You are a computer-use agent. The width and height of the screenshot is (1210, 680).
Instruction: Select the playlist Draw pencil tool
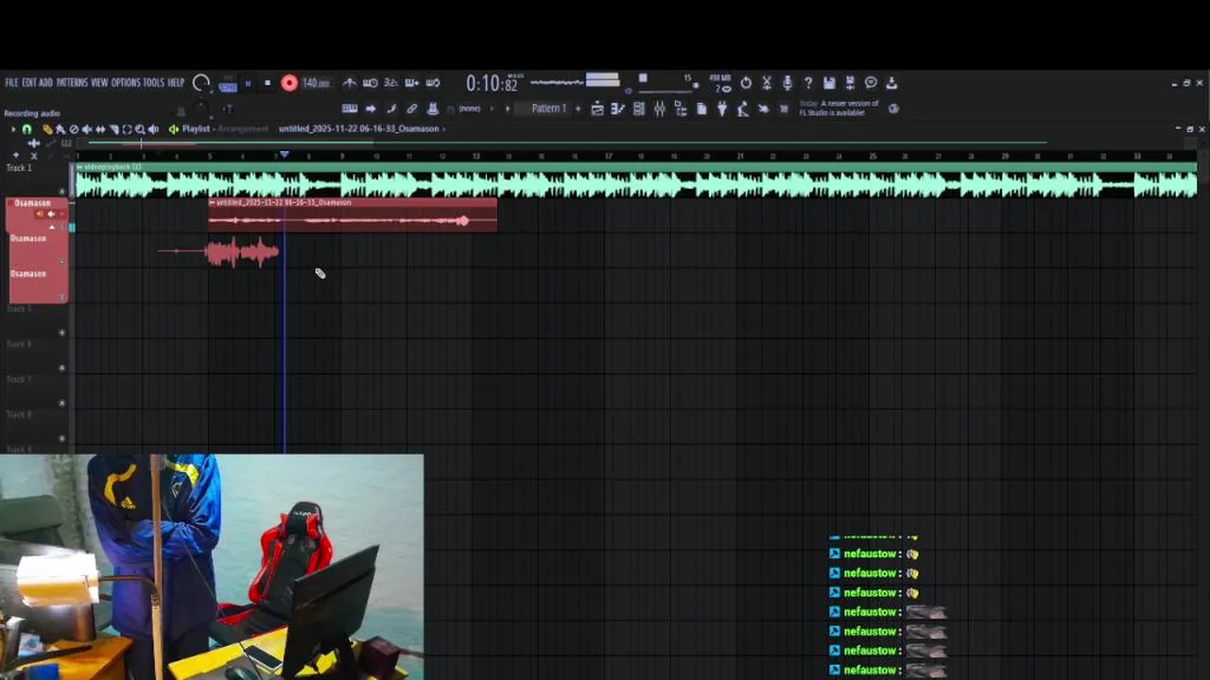(x=47, y=129)
